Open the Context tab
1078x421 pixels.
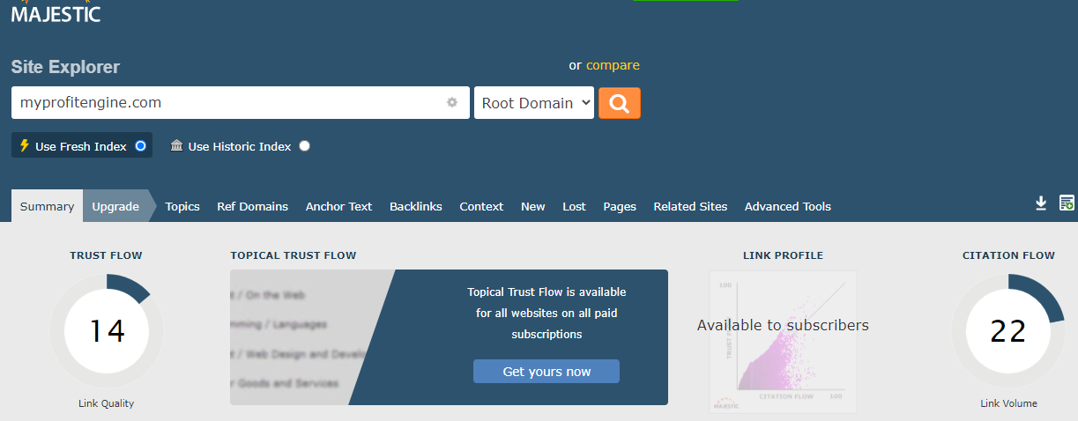click(481, 206)
